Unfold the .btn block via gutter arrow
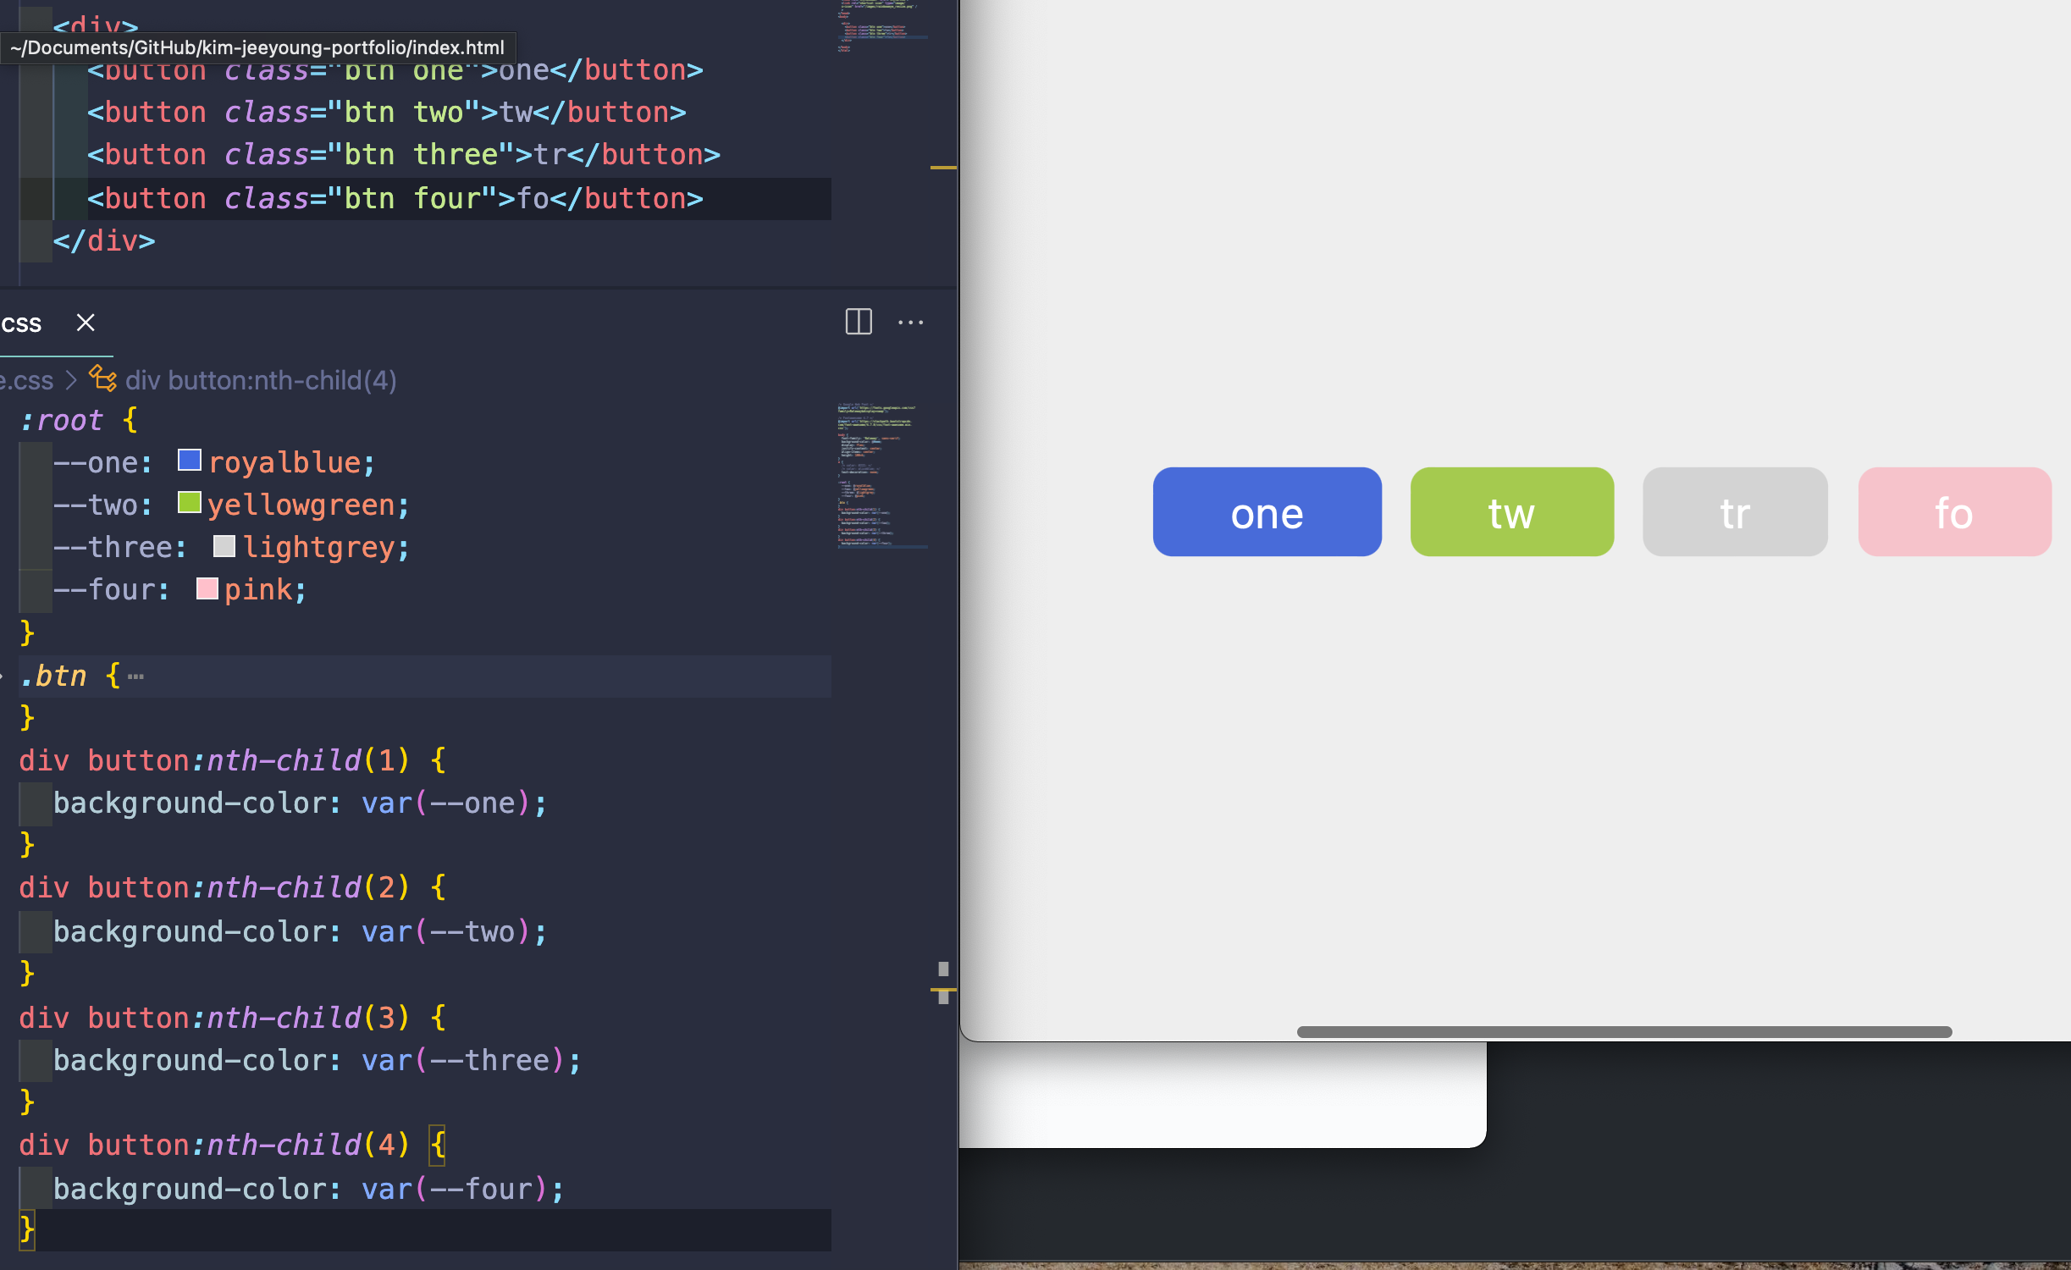The width and height of the screenshot is (2071, 1270). [3, 676]
